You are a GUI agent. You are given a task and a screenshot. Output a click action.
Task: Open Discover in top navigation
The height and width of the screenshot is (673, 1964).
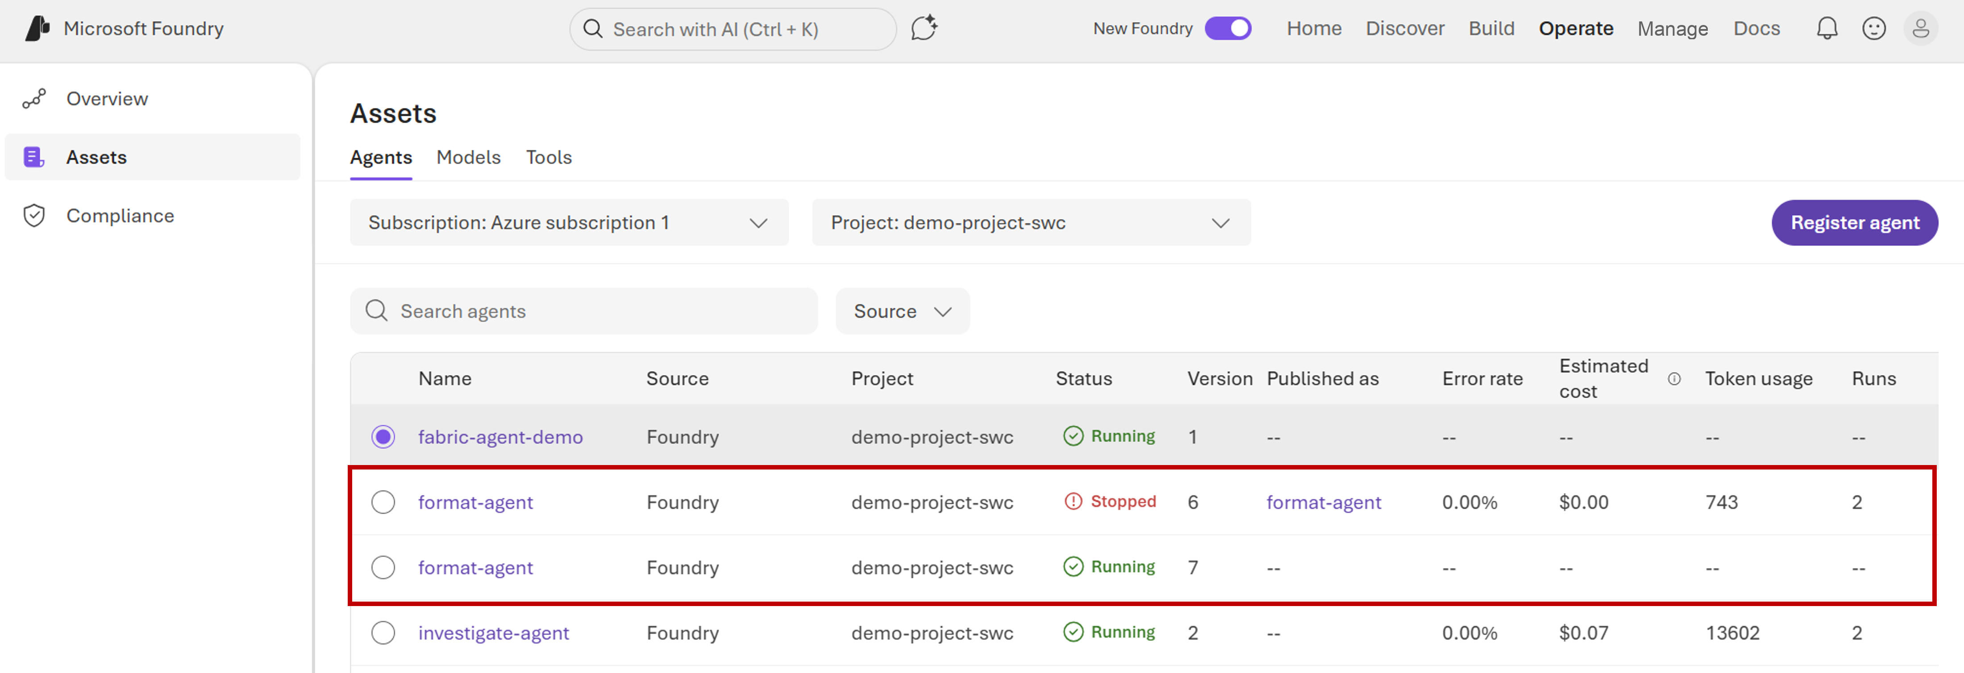pos(1404,28)
